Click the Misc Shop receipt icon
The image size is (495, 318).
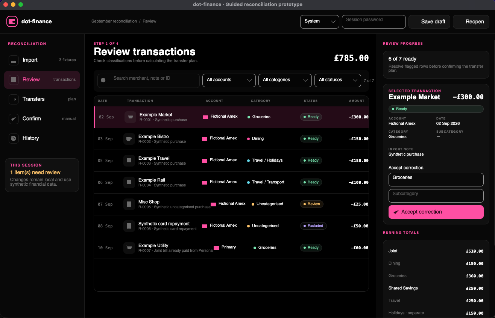pyautogui.click(x=129, y=204)
